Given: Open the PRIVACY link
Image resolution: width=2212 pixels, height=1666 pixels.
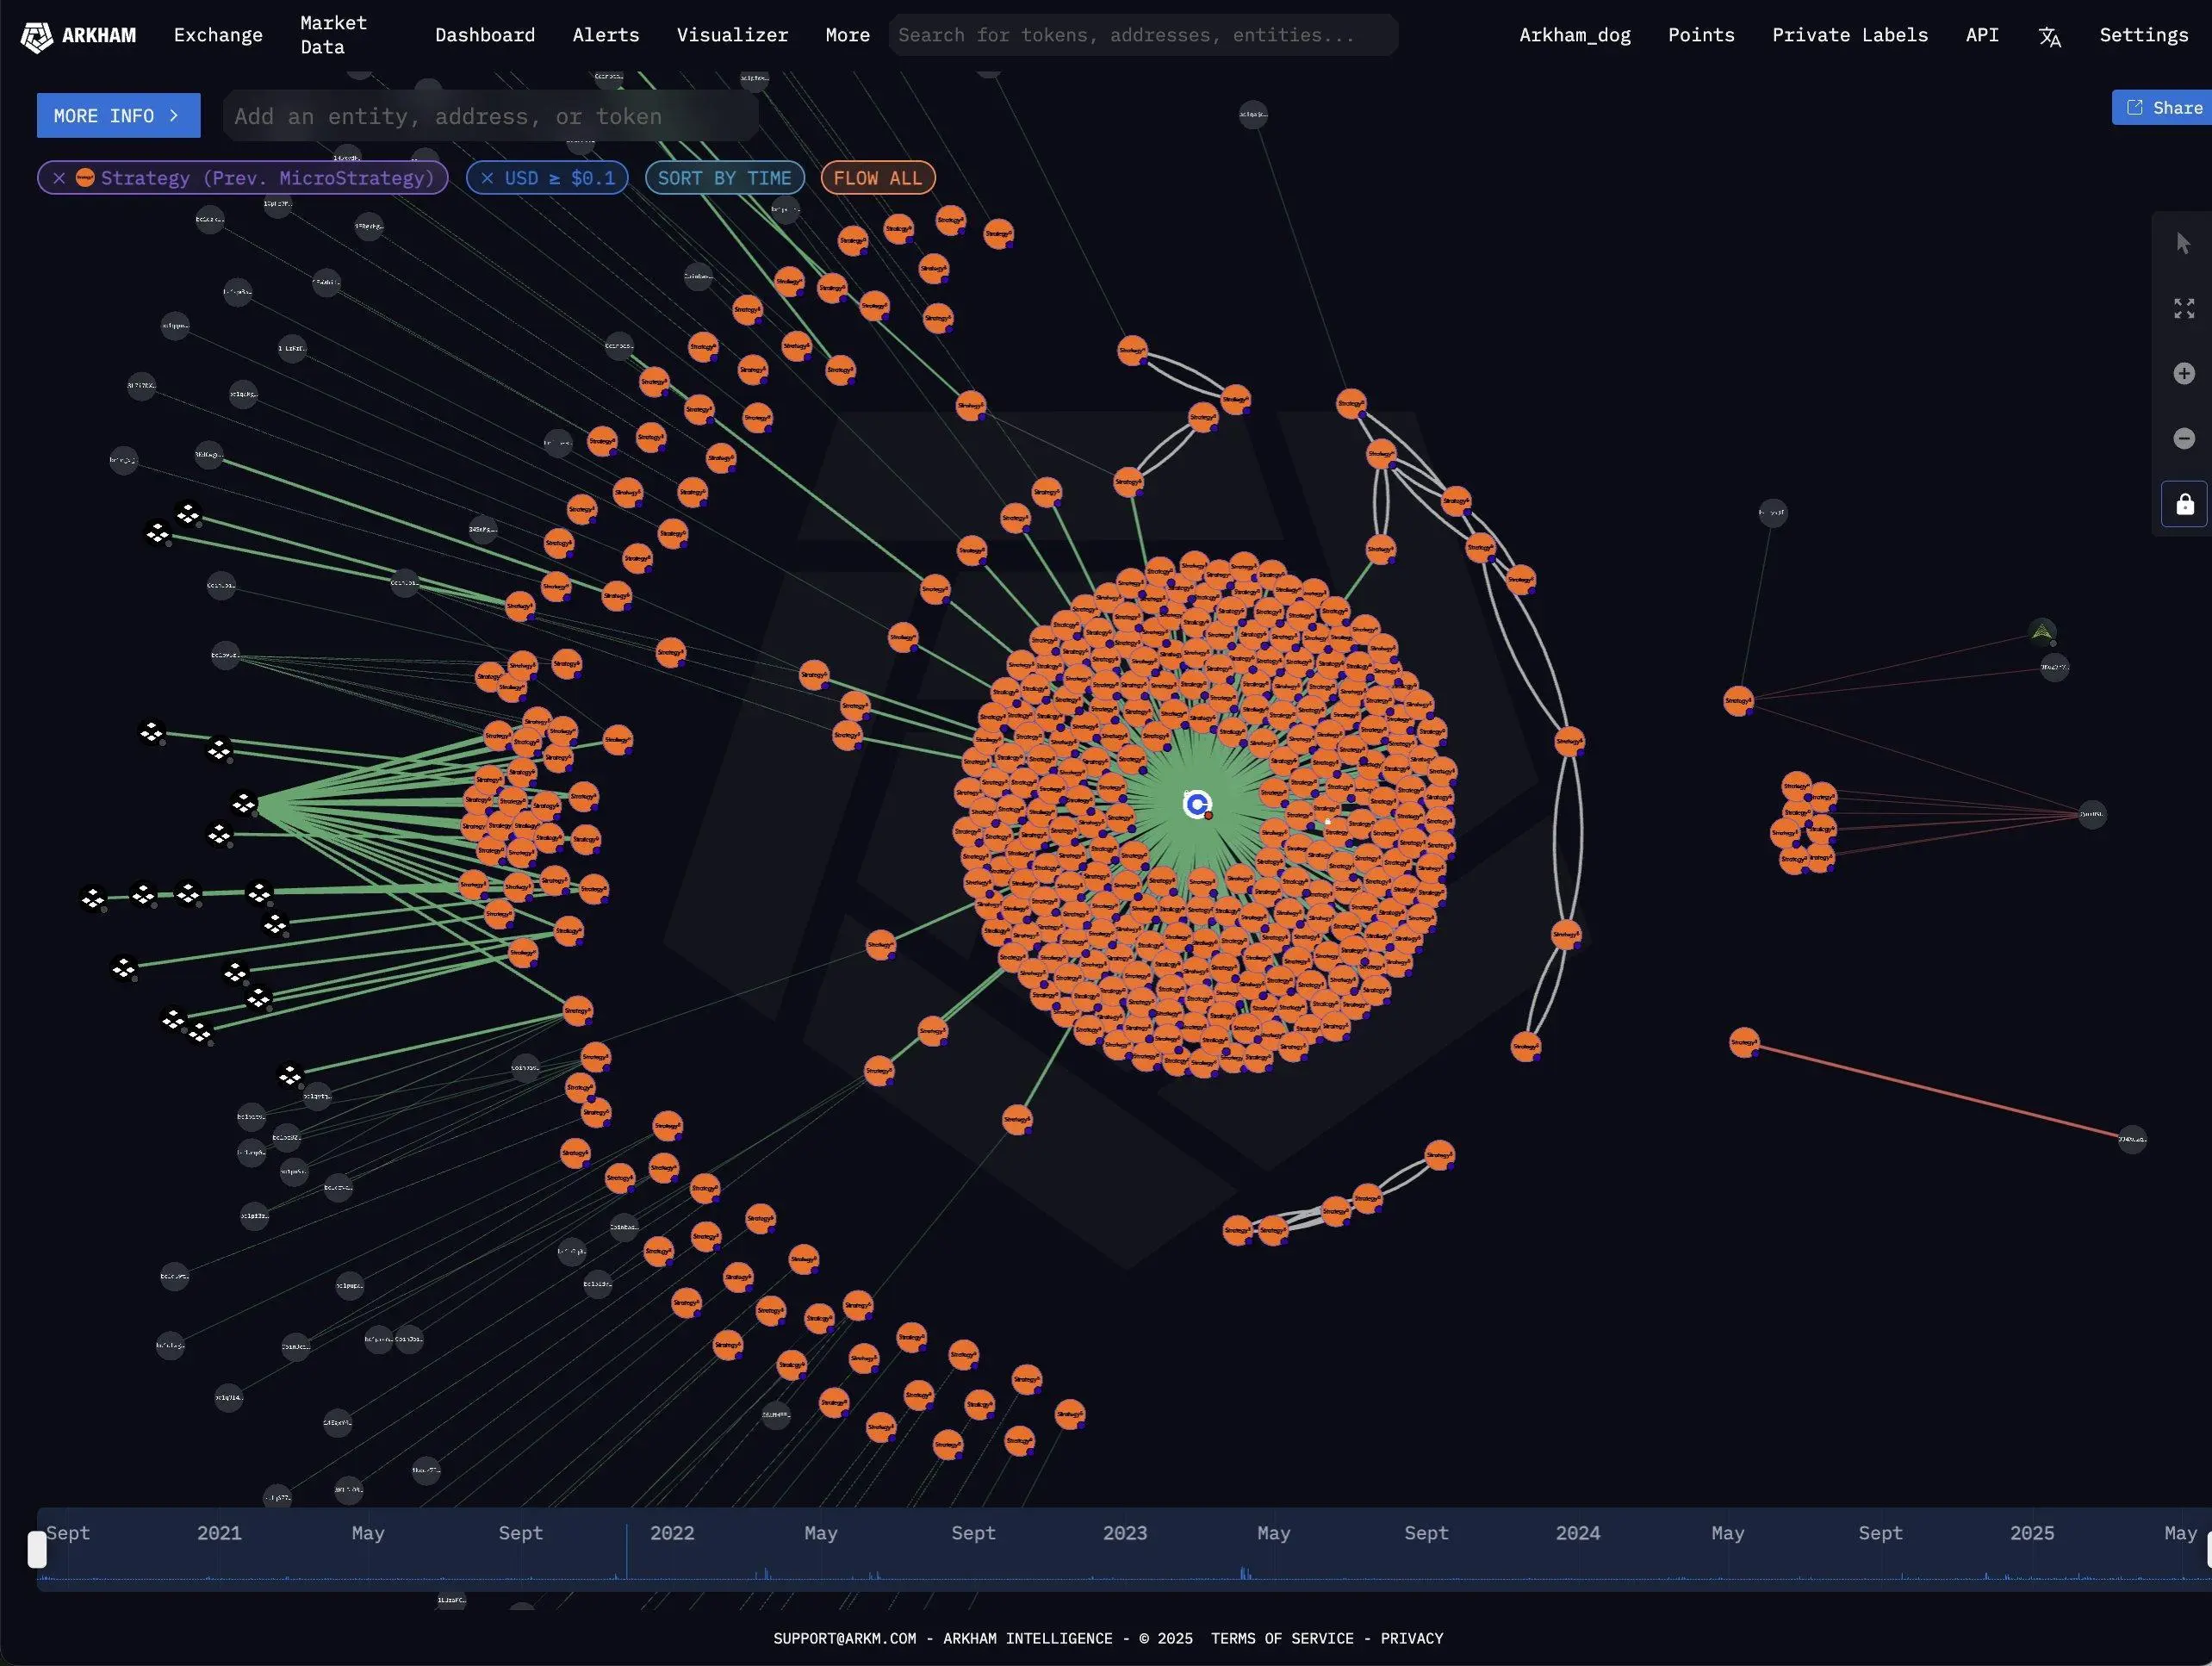Looking at the screenshot, I should [1411, 1638].
